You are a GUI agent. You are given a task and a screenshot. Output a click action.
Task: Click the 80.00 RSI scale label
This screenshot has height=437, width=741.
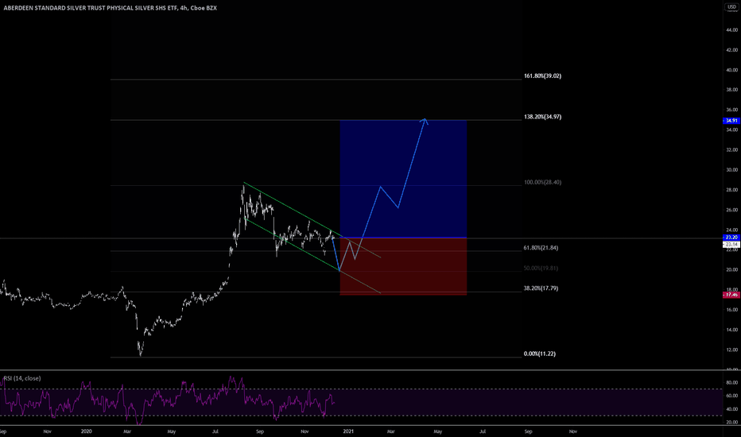point(732,383)
